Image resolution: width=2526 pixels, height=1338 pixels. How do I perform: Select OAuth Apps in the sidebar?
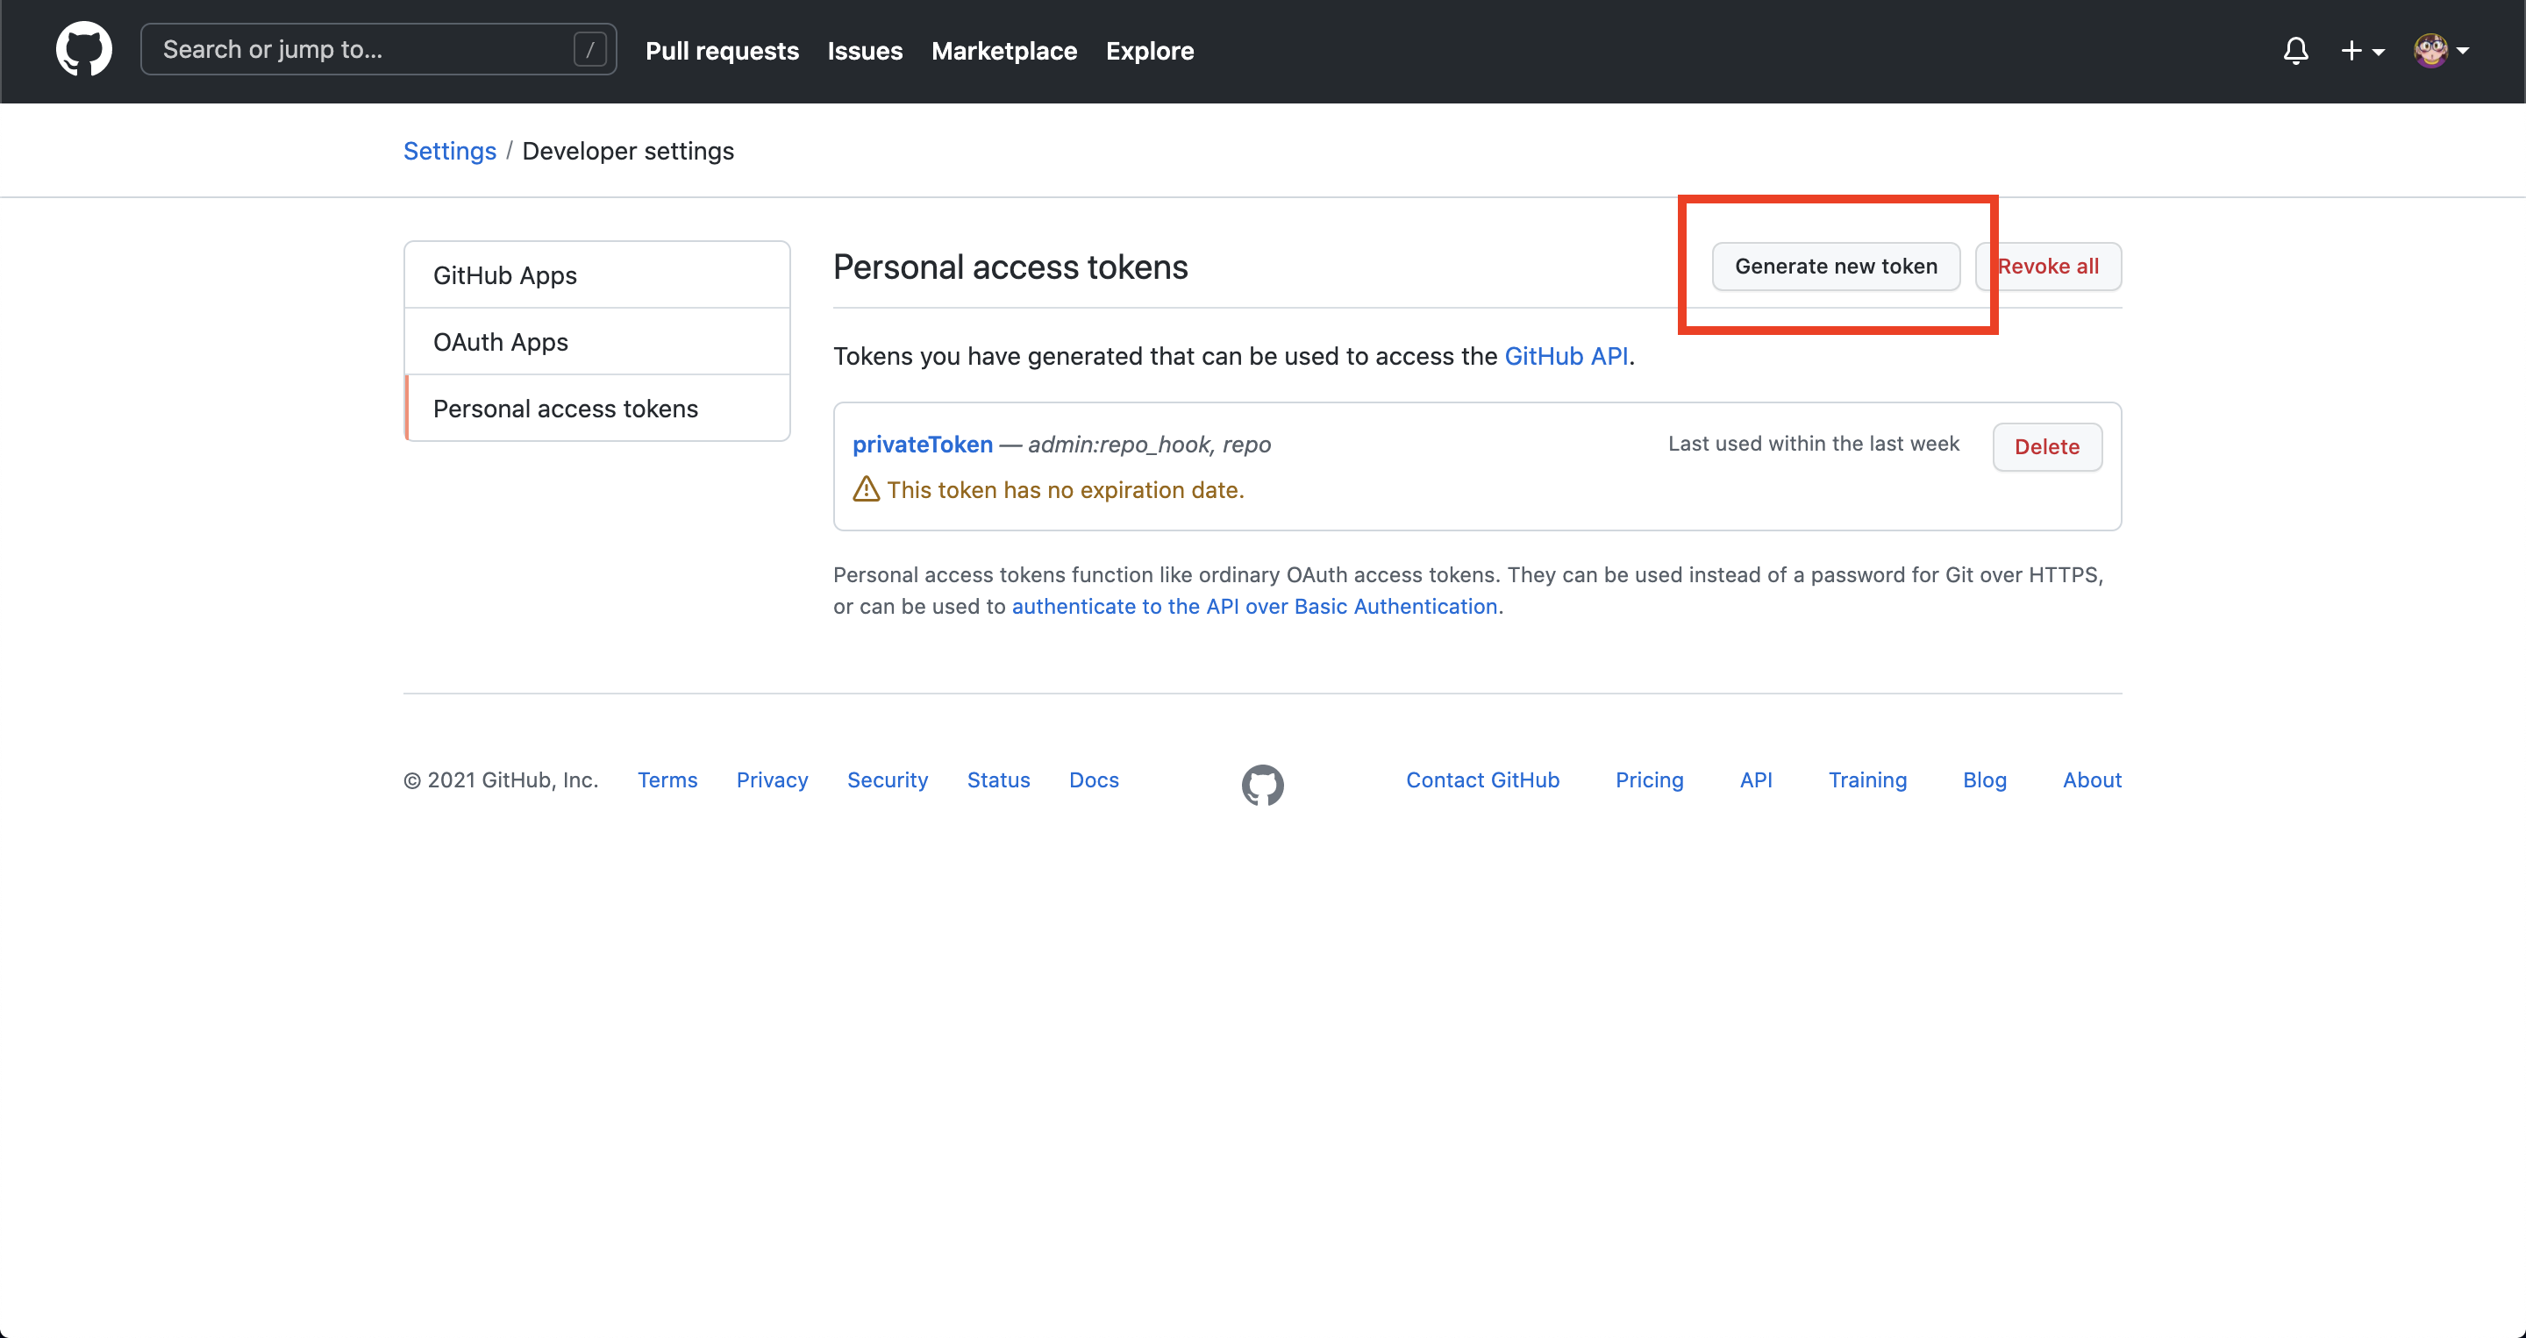click(x=500, y=342)
